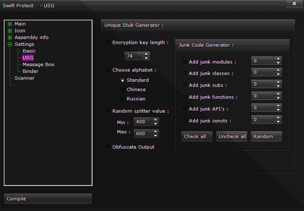Decrease junk consts count

pos(278,122)
